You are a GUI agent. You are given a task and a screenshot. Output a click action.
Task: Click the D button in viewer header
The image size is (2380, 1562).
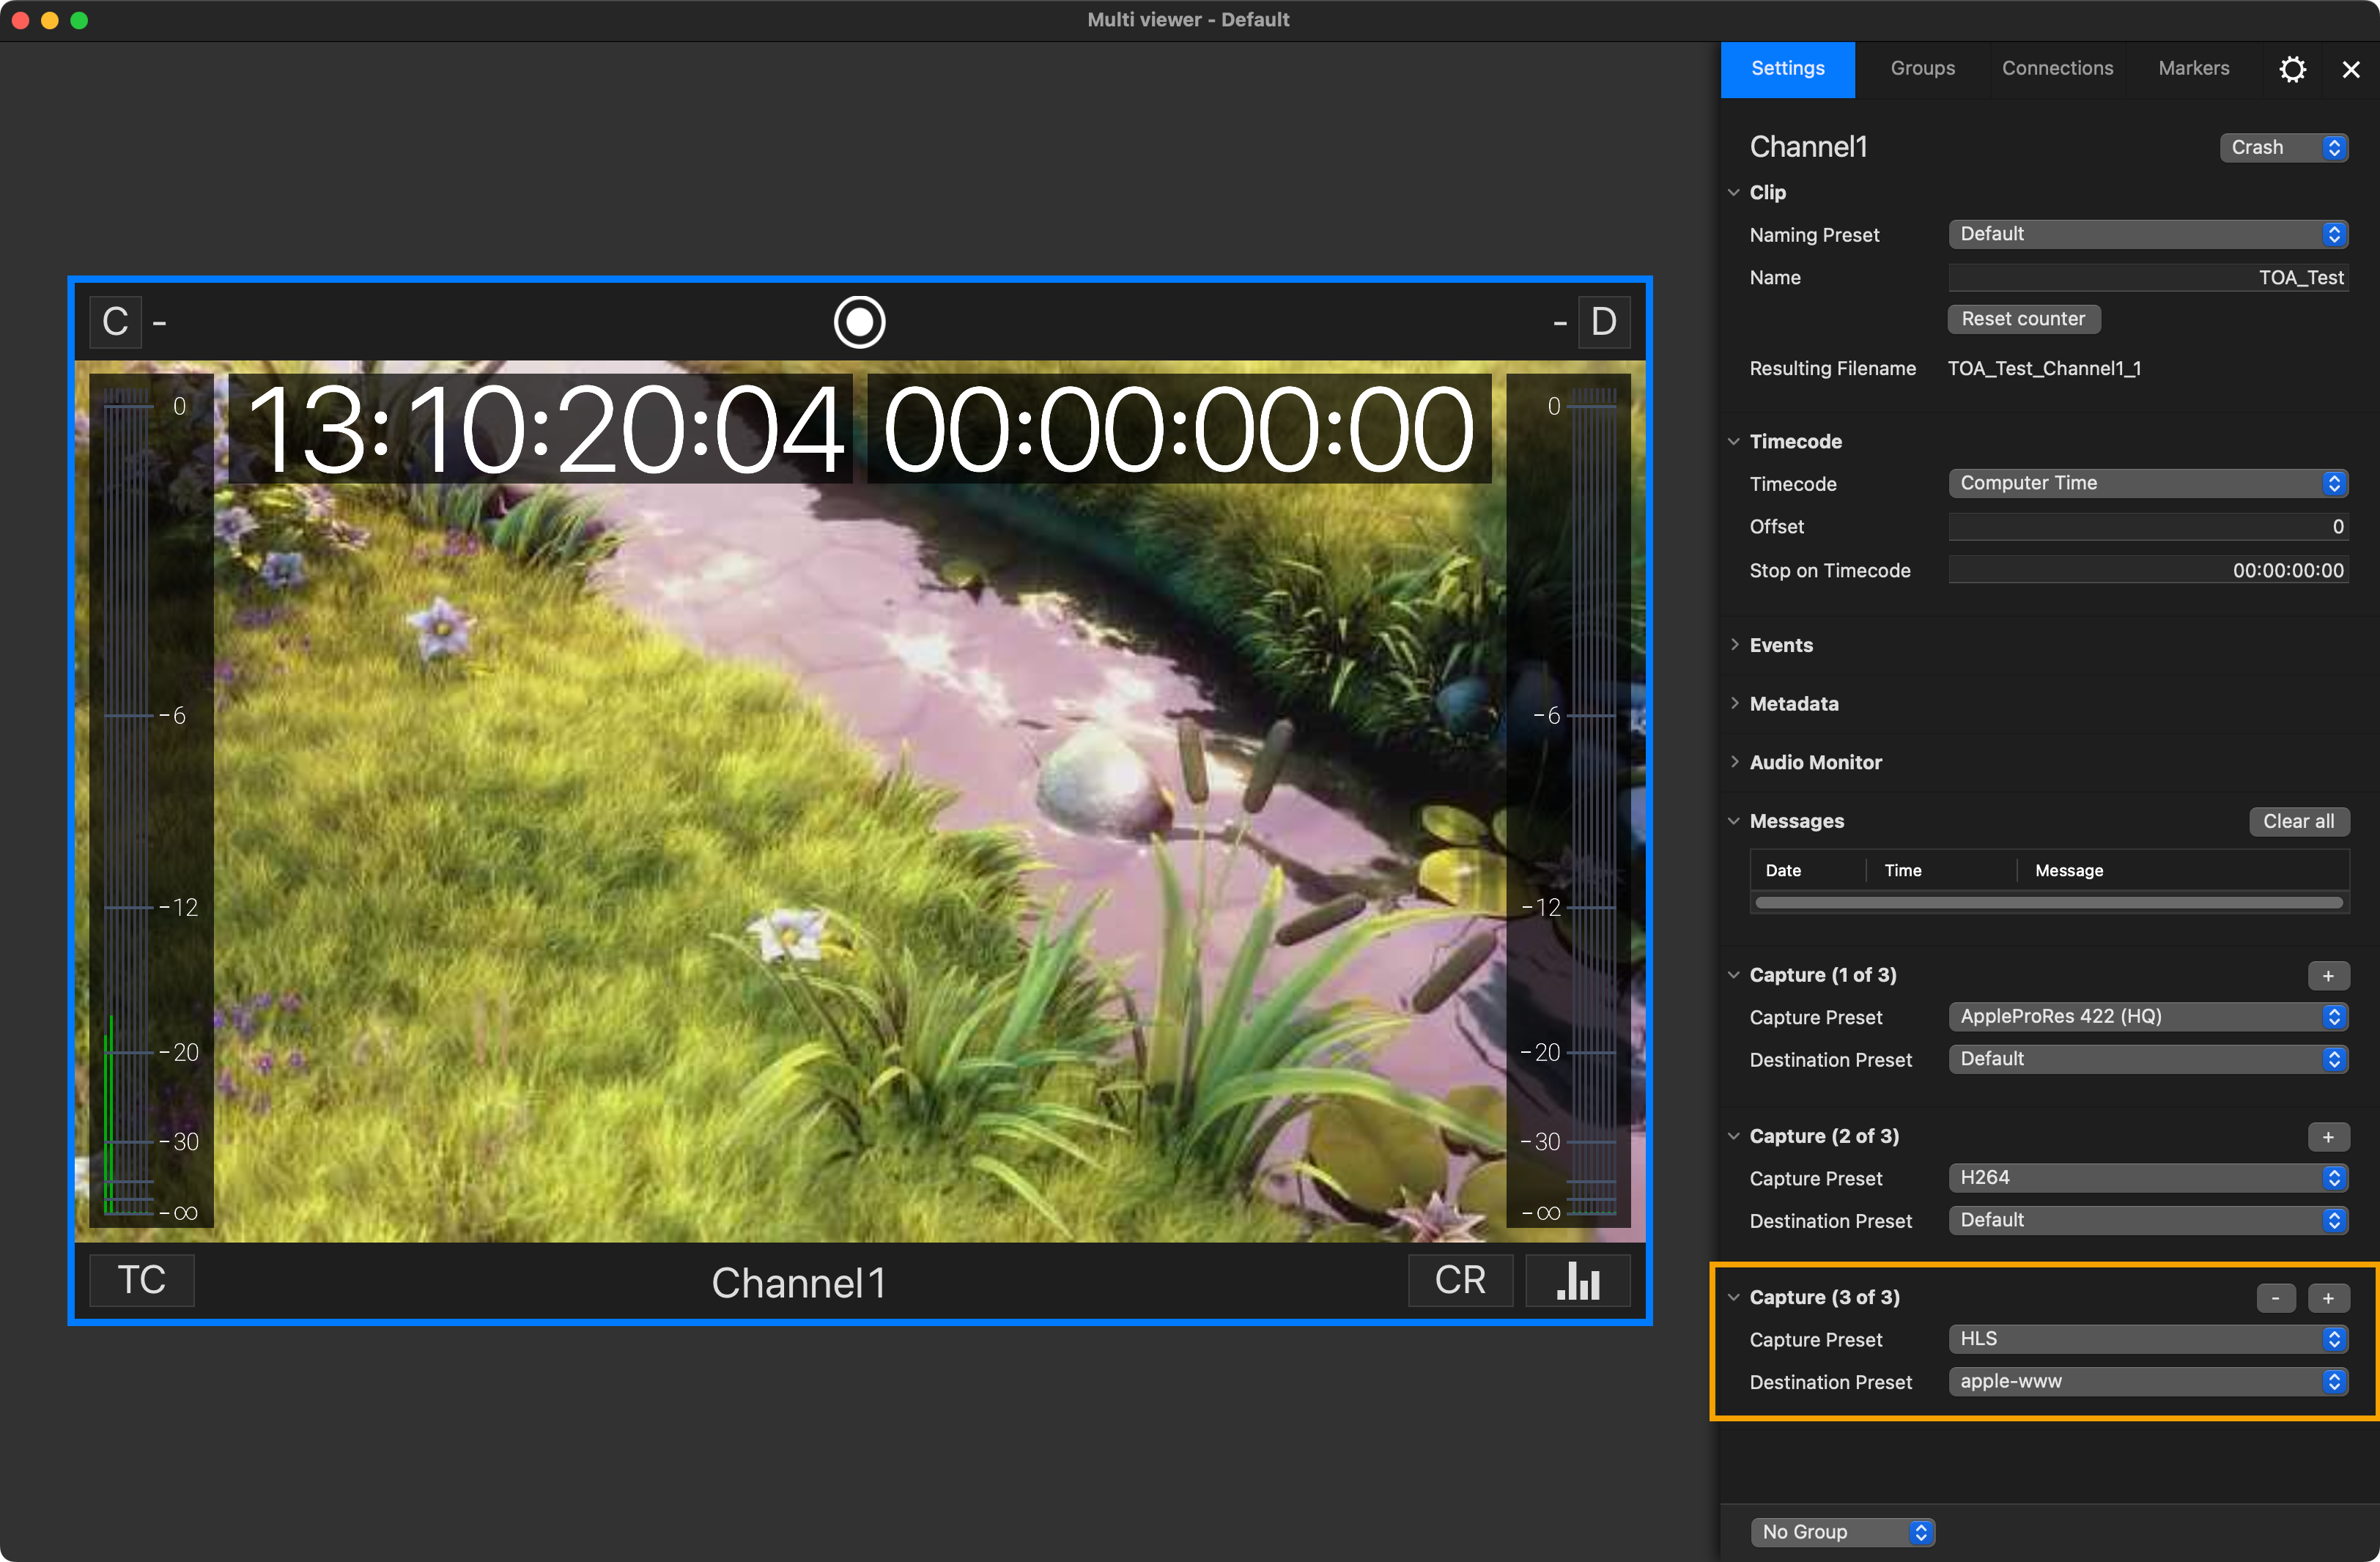pos(1604,322)
